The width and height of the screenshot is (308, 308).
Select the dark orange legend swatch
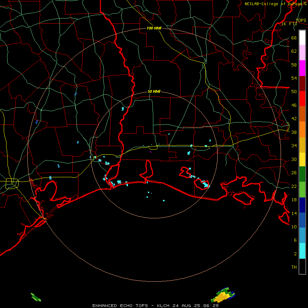click(x=302, y=114)
